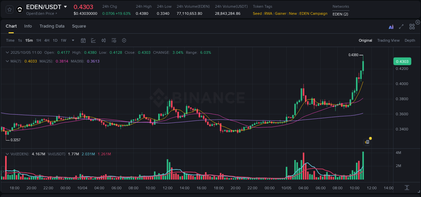Open the candlestick display settings icon
Screen dimensions: 421x197
coord(103,40)
